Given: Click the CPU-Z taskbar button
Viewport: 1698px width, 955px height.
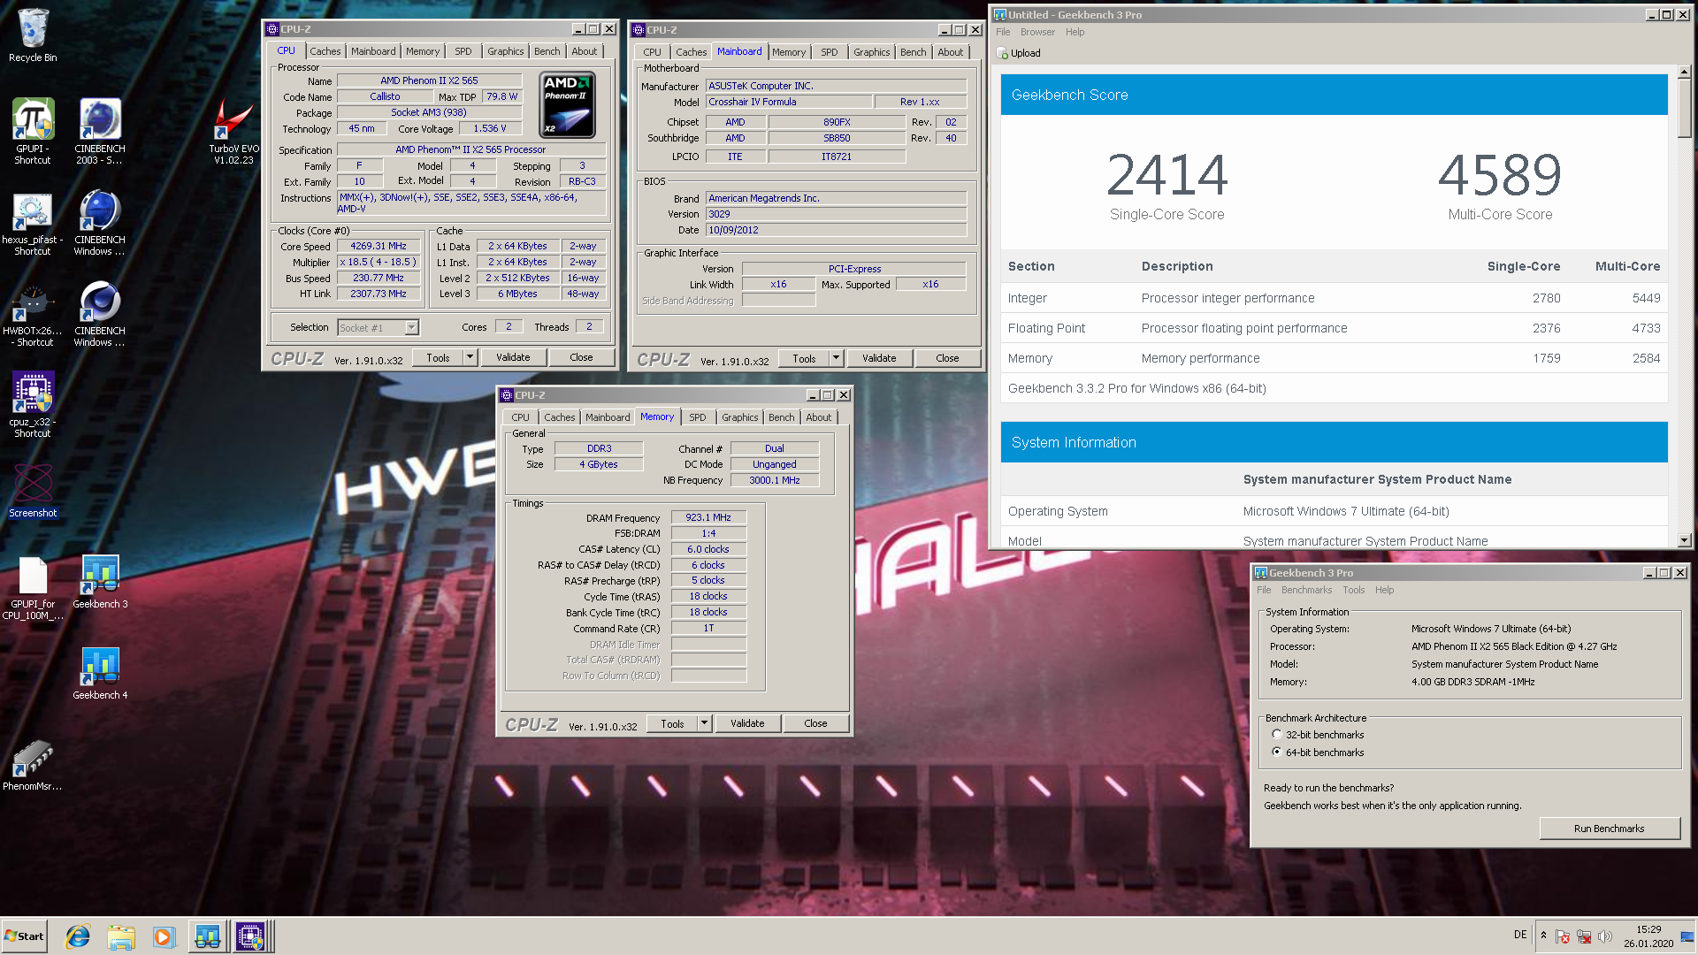Looking at the screenshot, I should [x=250, y=936].
